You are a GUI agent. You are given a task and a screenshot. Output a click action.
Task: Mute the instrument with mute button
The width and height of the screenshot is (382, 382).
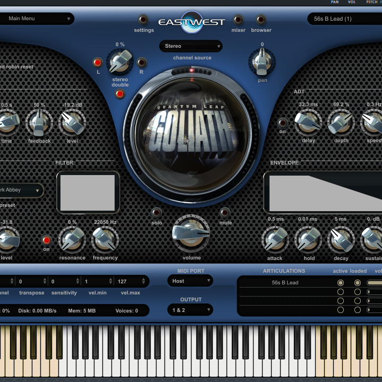[x=225, y=213]
